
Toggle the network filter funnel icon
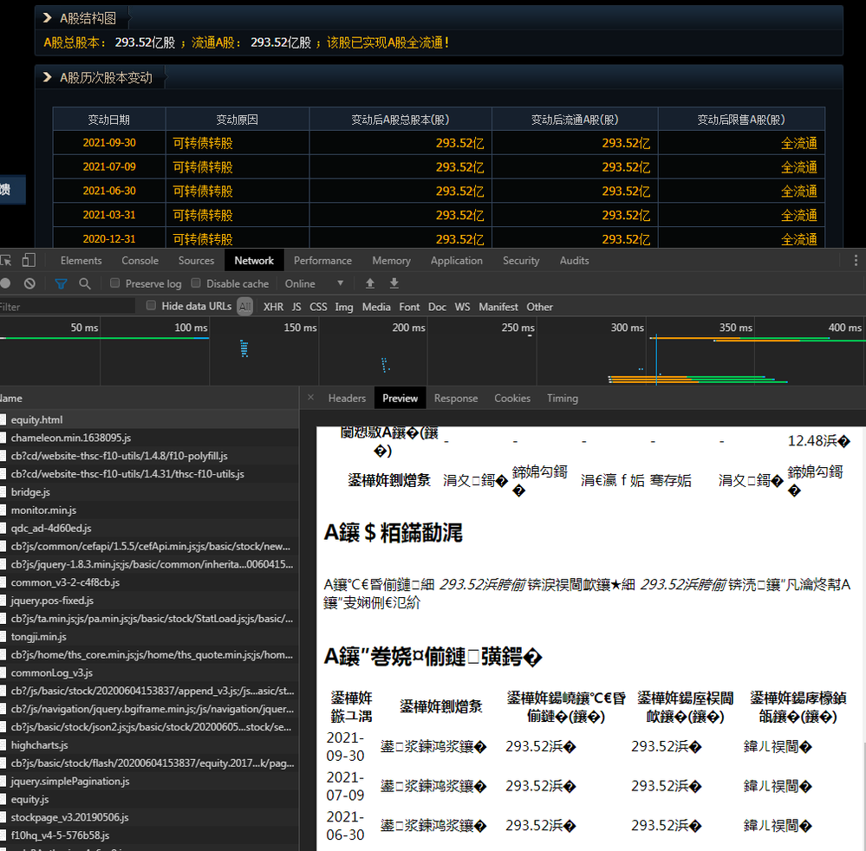pyautogui.click(x=61, y=284)
